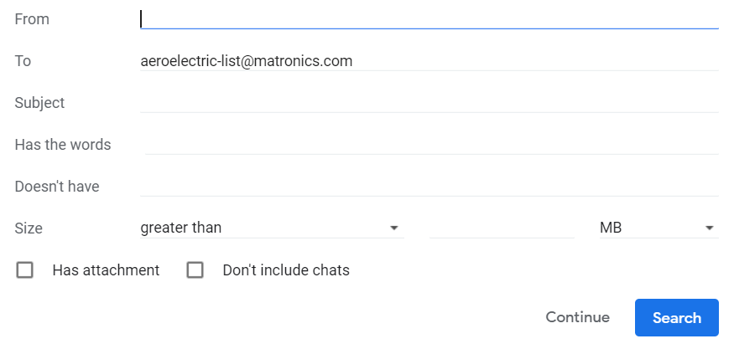Click the "Size" row label
The height and width of the screenshot is (349, 734).
pos(29,228)
